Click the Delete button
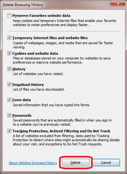Viewport: 127px width, 174px height. [x=76, y=163]
